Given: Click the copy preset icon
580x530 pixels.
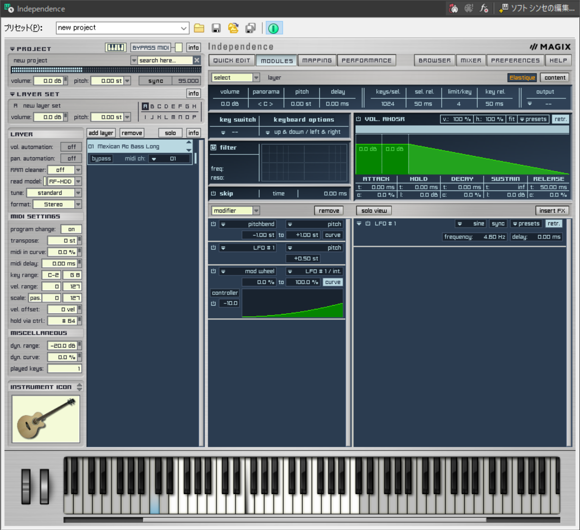Looking at the screenshot, I should pos(251,28).
